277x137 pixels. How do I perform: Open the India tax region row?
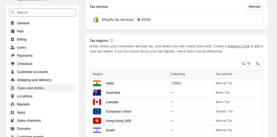point(110,83)
